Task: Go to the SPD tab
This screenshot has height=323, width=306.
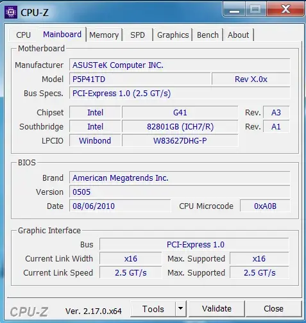Action: [x=138, y=35]
